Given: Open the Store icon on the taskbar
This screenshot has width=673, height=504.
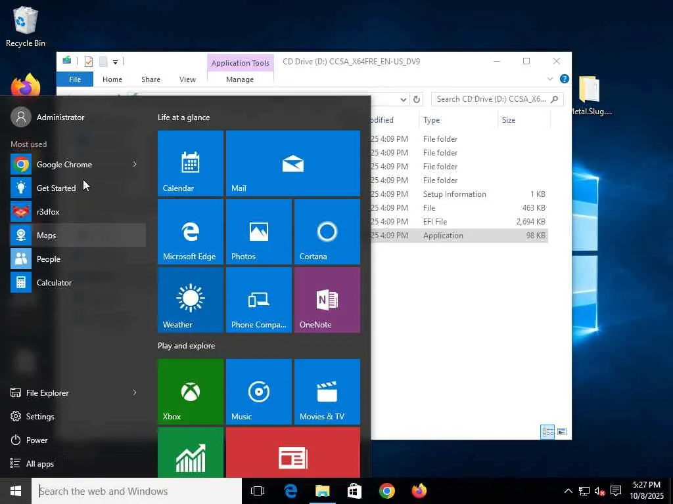Looking at the screenshot, I should coord(354,491).
